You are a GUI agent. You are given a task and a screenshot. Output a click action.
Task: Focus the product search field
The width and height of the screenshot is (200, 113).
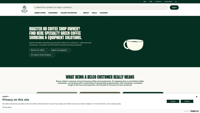pyautogui.click(x=100, y=8)
